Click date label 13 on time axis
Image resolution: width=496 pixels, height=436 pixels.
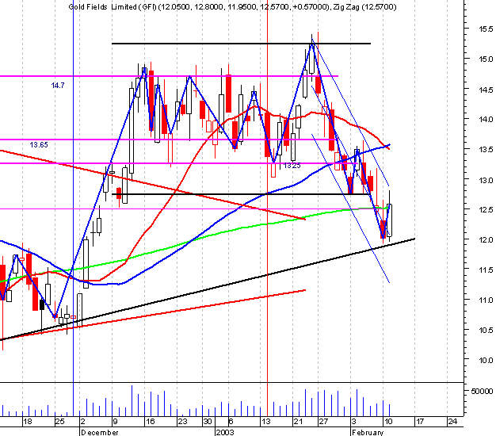click(266, 422)
